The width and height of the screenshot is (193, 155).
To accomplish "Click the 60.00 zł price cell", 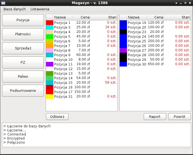I will click(x=83, y=55).
